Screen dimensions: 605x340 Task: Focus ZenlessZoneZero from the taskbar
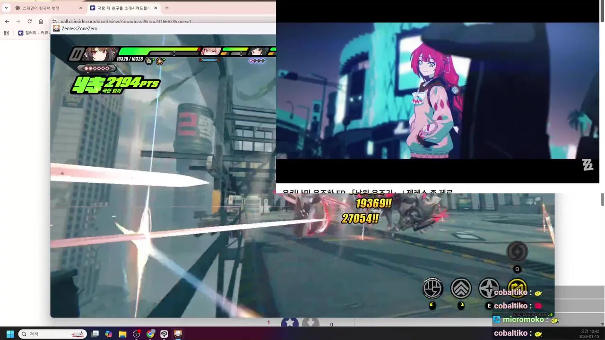click(178, 334)
